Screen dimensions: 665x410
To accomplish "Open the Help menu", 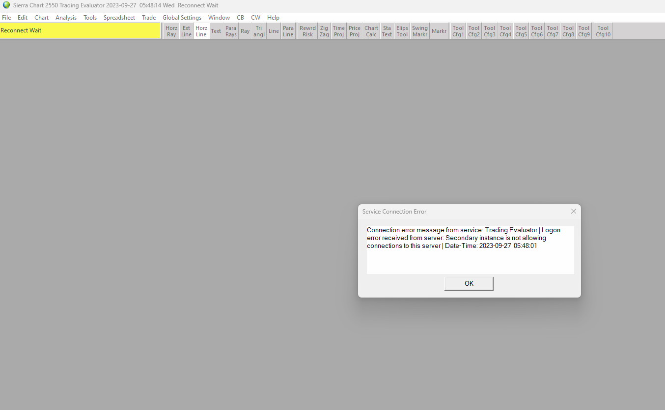I will pyautogui.click(x=273, y=18).
